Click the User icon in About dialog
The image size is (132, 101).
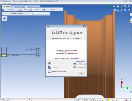click(49, 64)
